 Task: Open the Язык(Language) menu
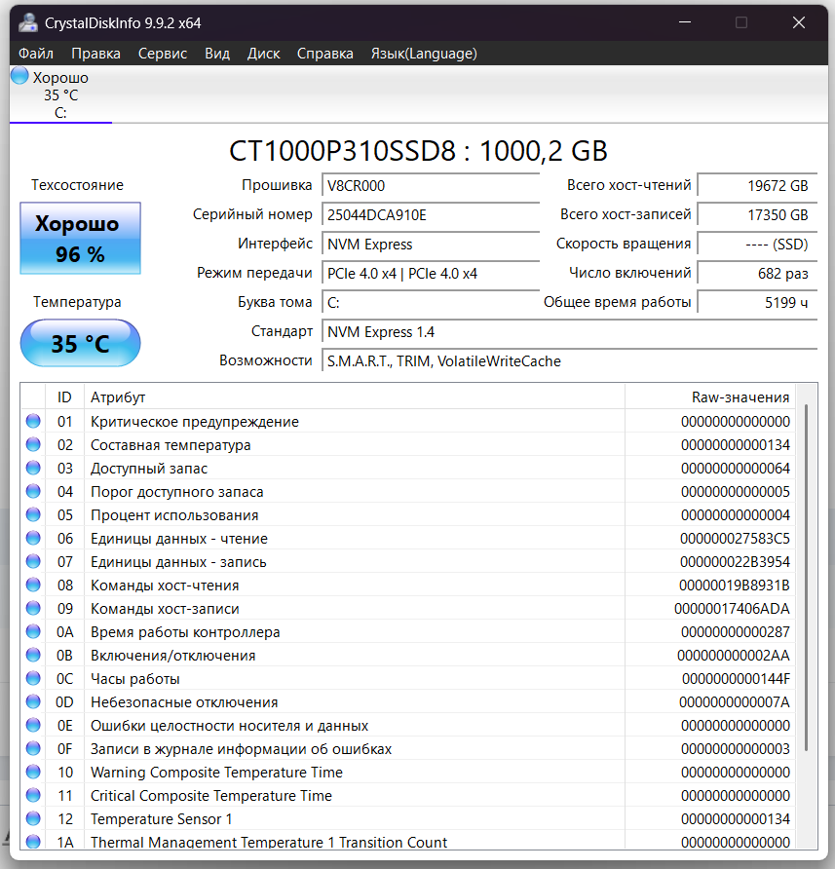[x=424, y=54]
